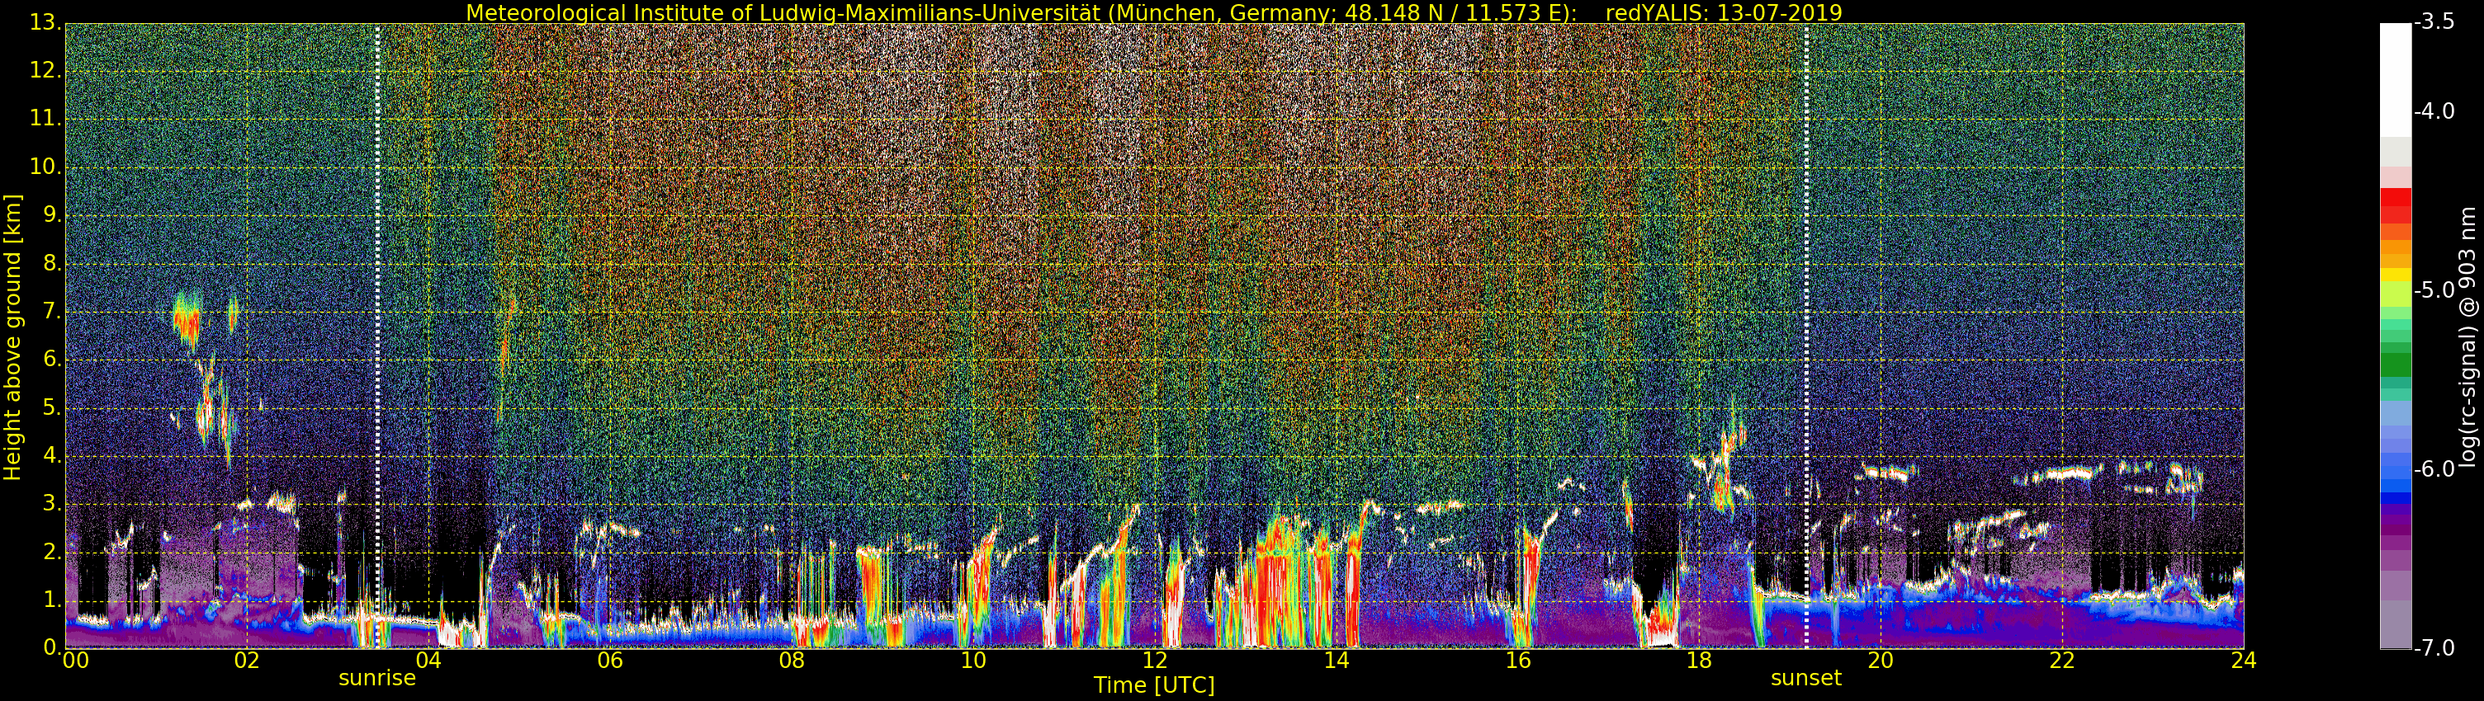Screen dimensions: 2484x701
Task: Click the colorbar value '-4.0'
Action: (2436, 111)
